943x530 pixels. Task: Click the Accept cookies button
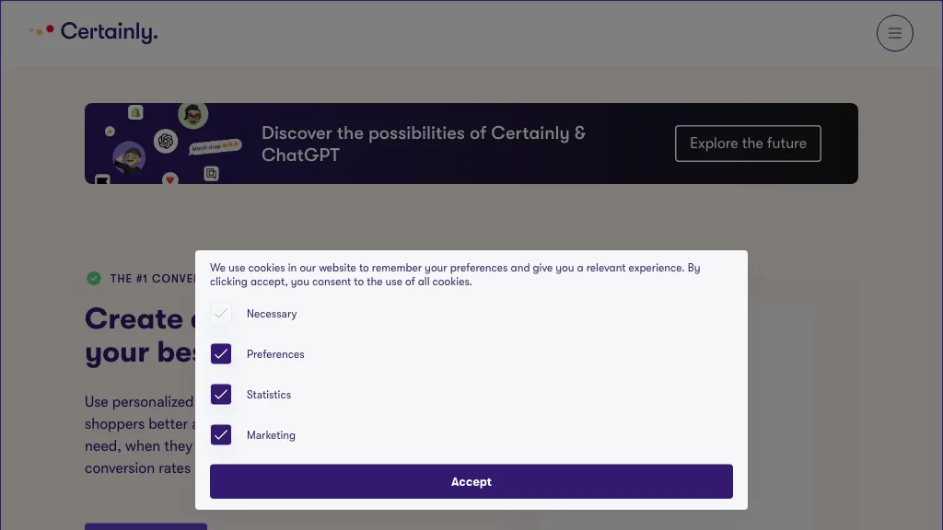coord(471,481)
